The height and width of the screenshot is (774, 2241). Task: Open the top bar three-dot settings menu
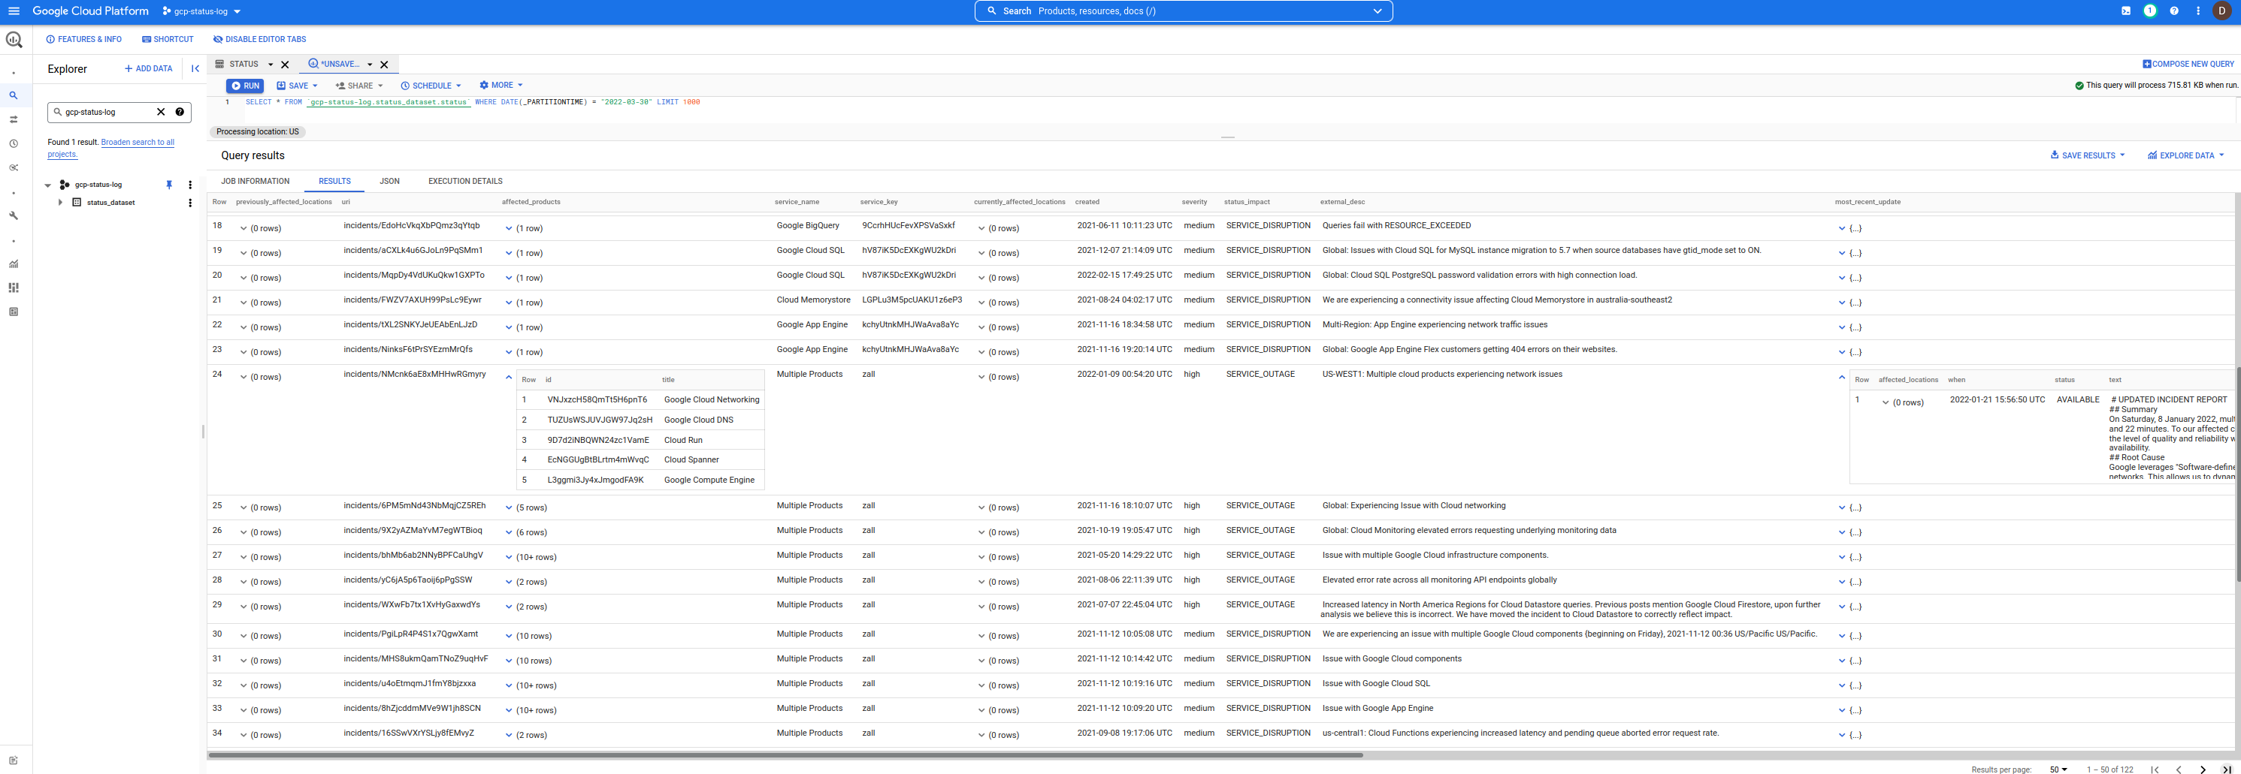tap(2198, 11)
